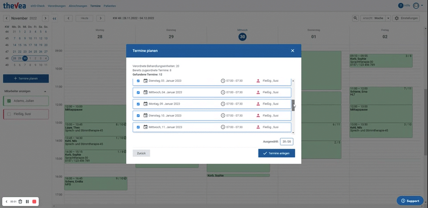Click calendar icon for Montag, 09. Januar

pos(146,104)
